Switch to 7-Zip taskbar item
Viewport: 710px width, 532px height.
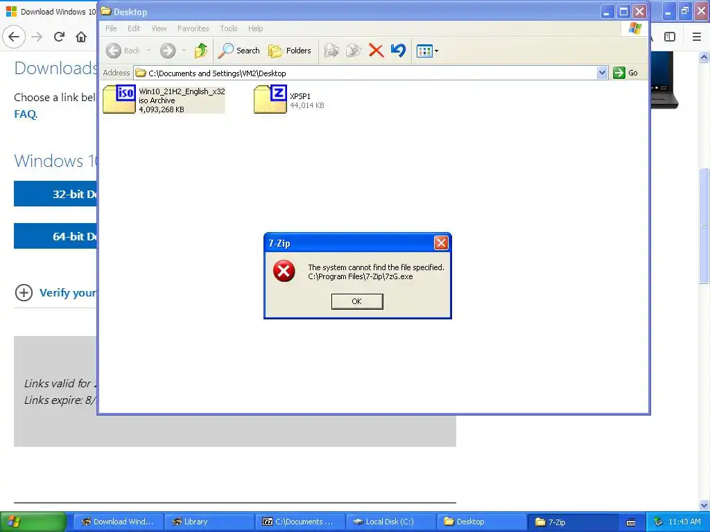pos(572,522)
